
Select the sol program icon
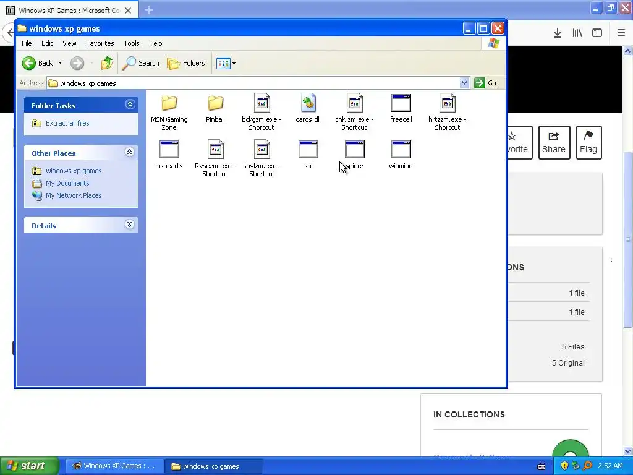(308, 149)
